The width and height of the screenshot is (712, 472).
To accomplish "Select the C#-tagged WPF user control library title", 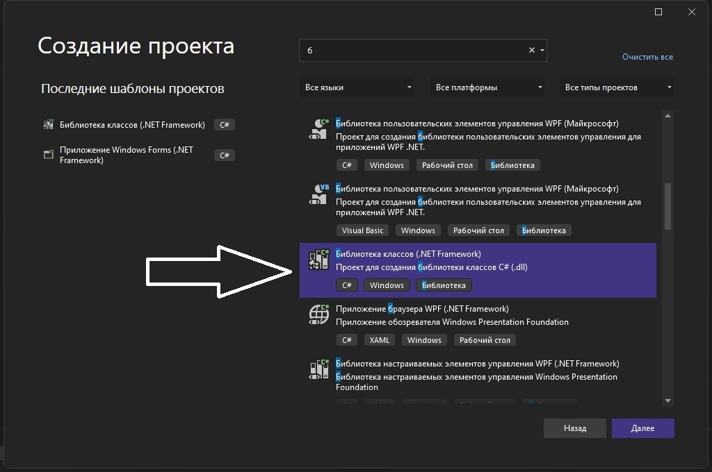I will [x=477, y=124].
